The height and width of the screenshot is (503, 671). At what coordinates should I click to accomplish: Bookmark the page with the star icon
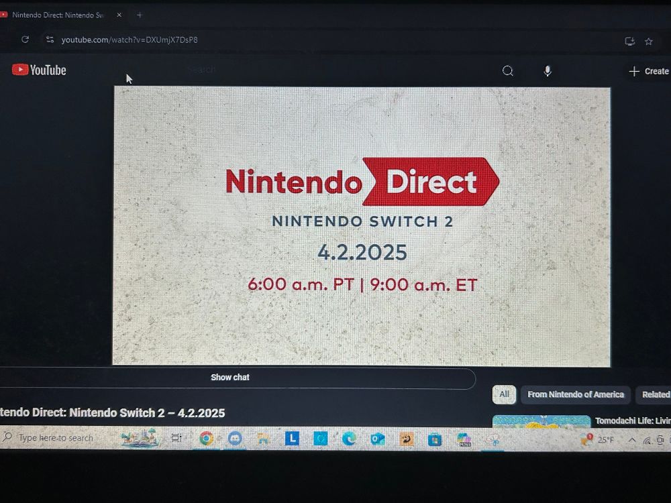coord(649,41)
